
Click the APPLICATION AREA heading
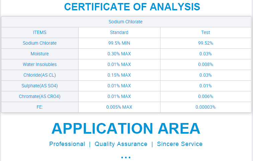(126, 129)
